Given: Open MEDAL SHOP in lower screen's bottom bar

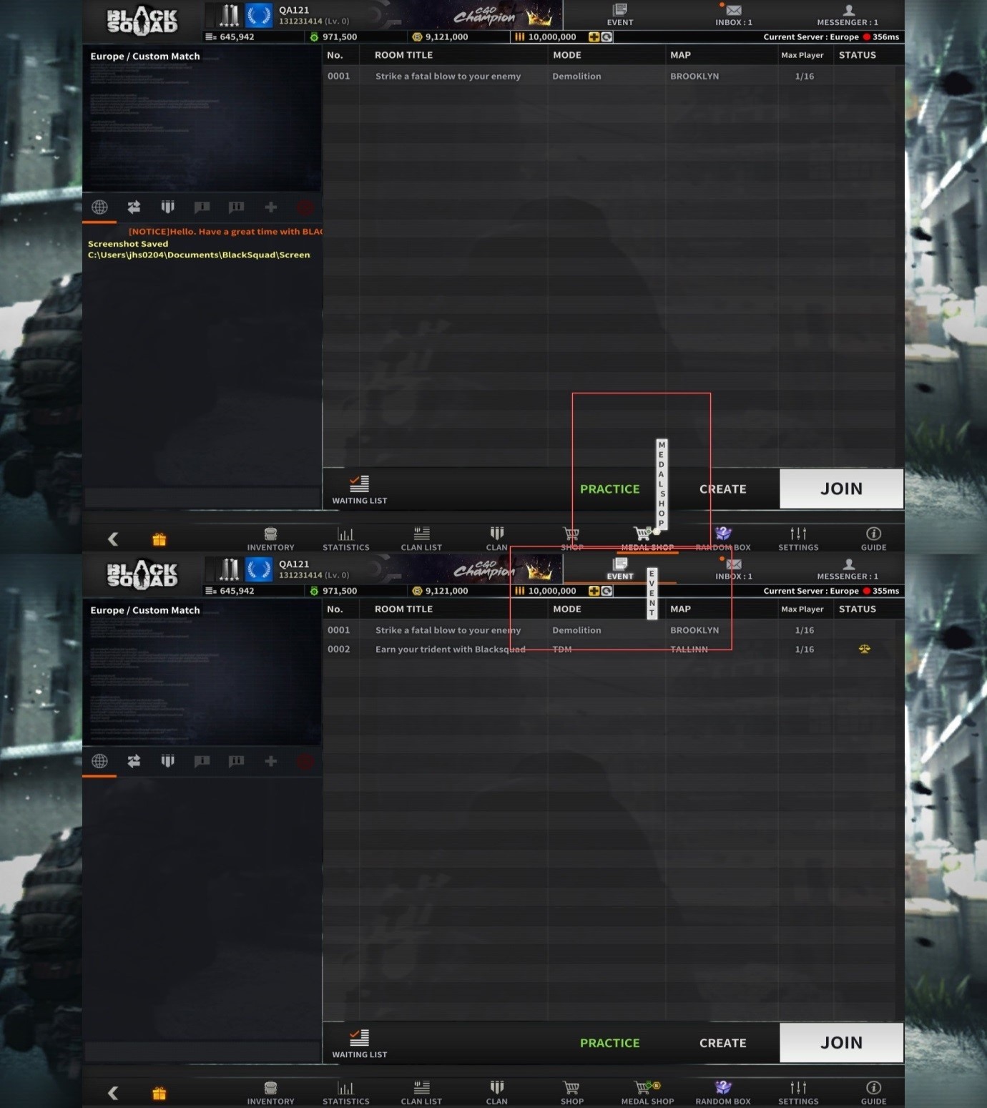Looking at the screenshot, I should click(x=647, y=1093).
